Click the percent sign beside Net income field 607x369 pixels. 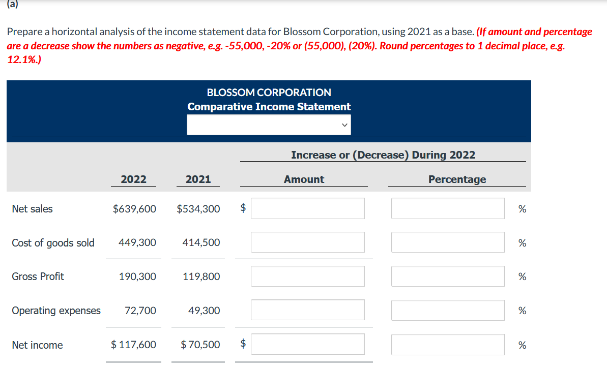tap(522, 344)
